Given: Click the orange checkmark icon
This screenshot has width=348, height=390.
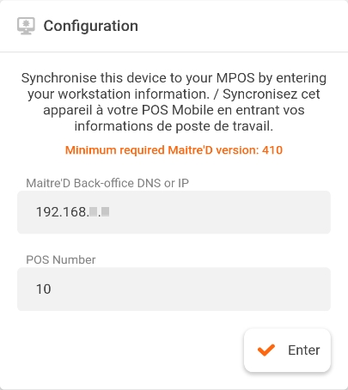Looking at the screenshot, I should point(266,350).
